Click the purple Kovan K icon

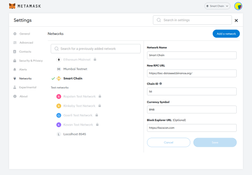click(59, 125)
